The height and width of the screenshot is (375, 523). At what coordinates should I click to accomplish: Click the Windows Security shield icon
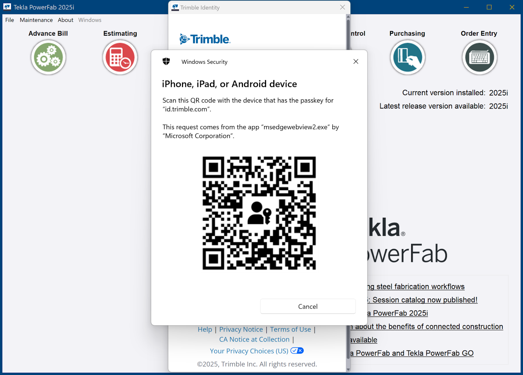(x=166, y=61)
